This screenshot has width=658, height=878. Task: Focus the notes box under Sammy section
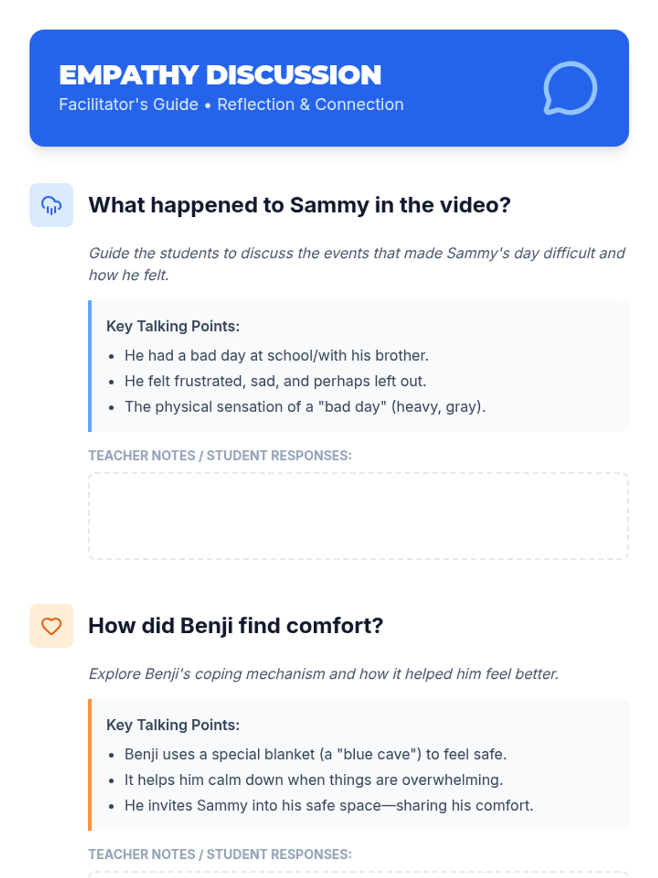[358, 516]
